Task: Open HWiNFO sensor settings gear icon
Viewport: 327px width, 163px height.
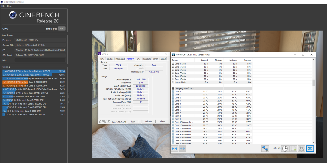Action: click(x=301, y=149)
